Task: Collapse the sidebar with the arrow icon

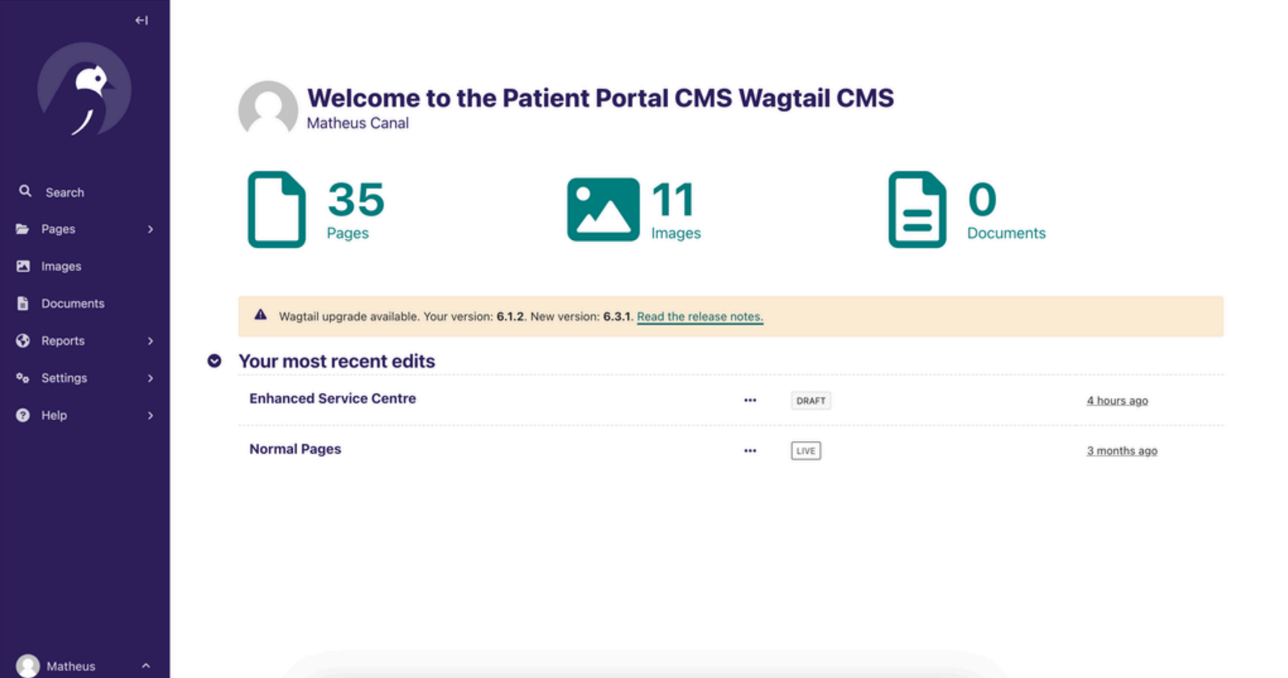Action: point(141,21)
